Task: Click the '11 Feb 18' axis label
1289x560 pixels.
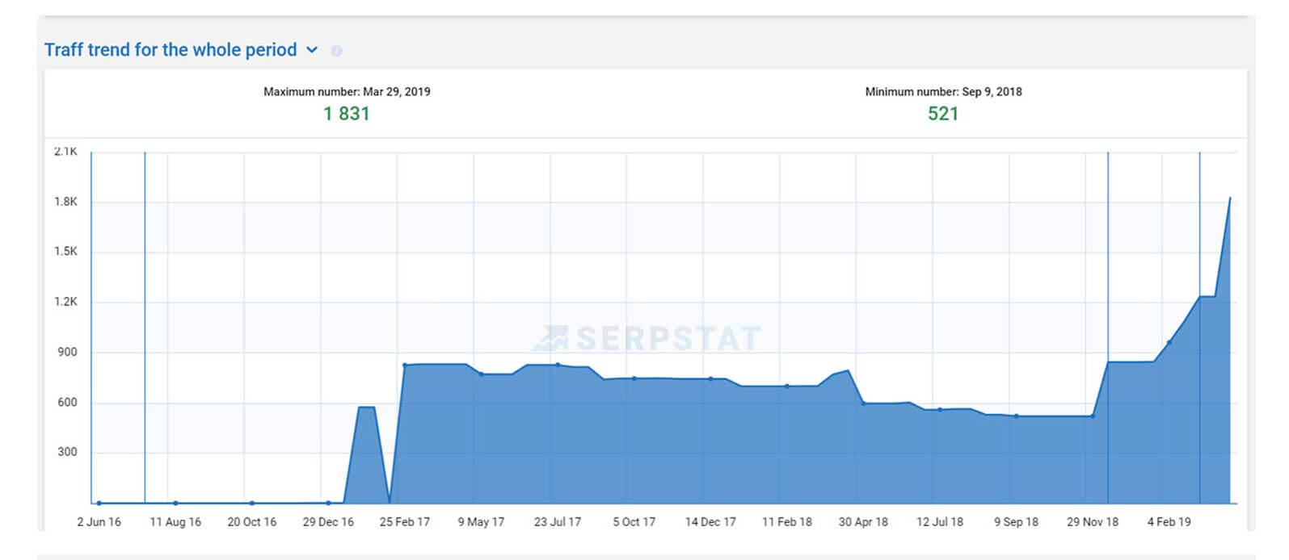Action: pyautogui.click(x=787, y=522)
